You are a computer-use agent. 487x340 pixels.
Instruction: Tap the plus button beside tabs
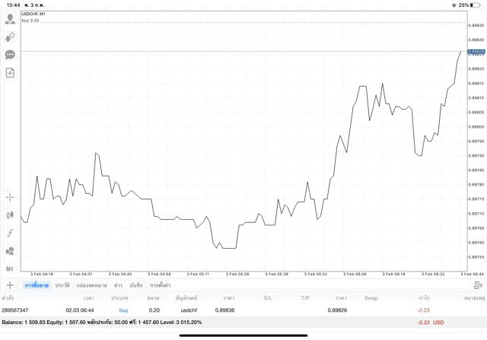(x=10, y=285)
